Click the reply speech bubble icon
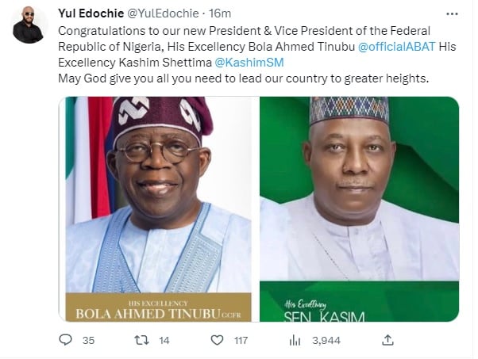 point(65,340)
